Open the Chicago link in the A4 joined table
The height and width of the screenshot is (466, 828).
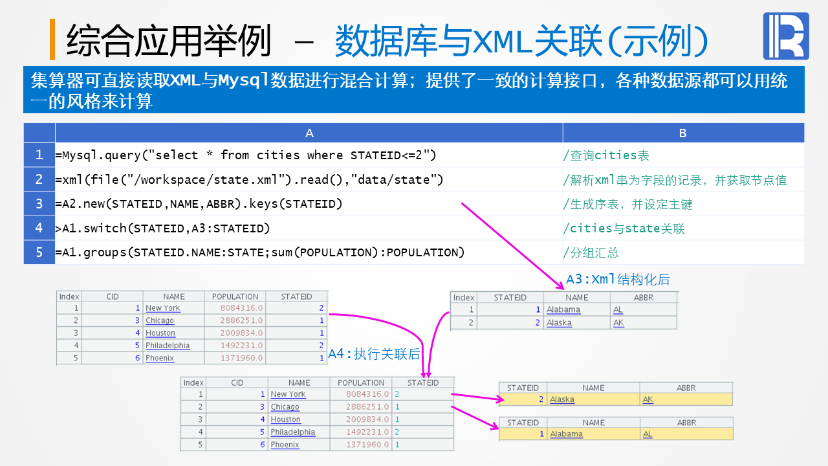tap(285, 407)
